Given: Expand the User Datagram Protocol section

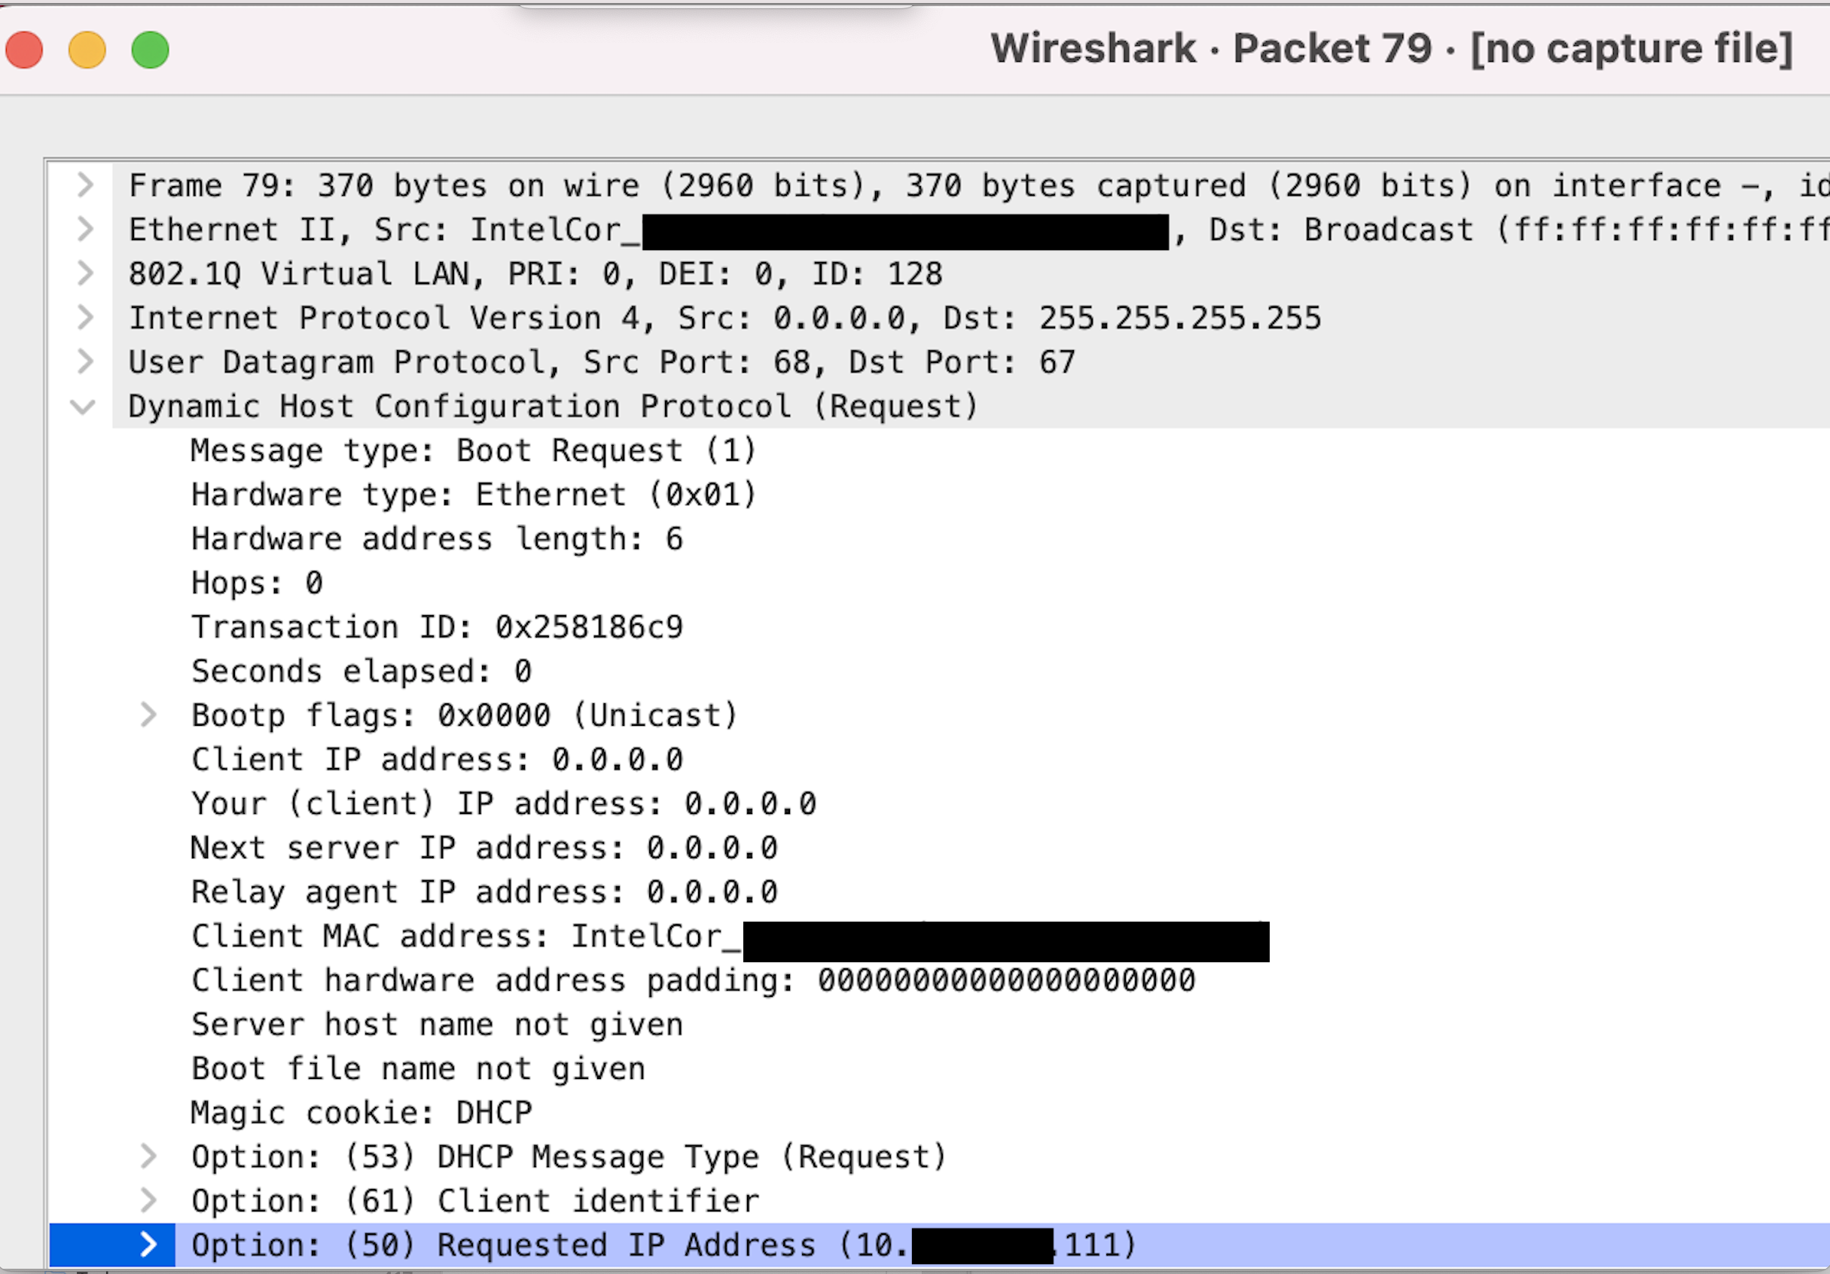Looking at the screenshot, I should (84, 361).
